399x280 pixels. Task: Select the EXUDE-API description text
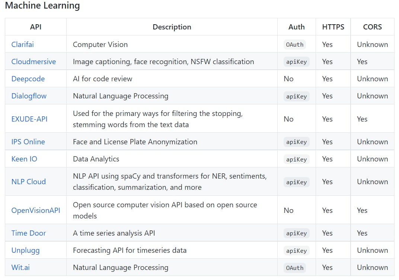(158, 119)
